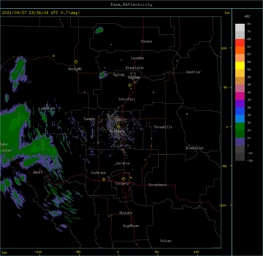Click the Okotoks label

point(126,213)
